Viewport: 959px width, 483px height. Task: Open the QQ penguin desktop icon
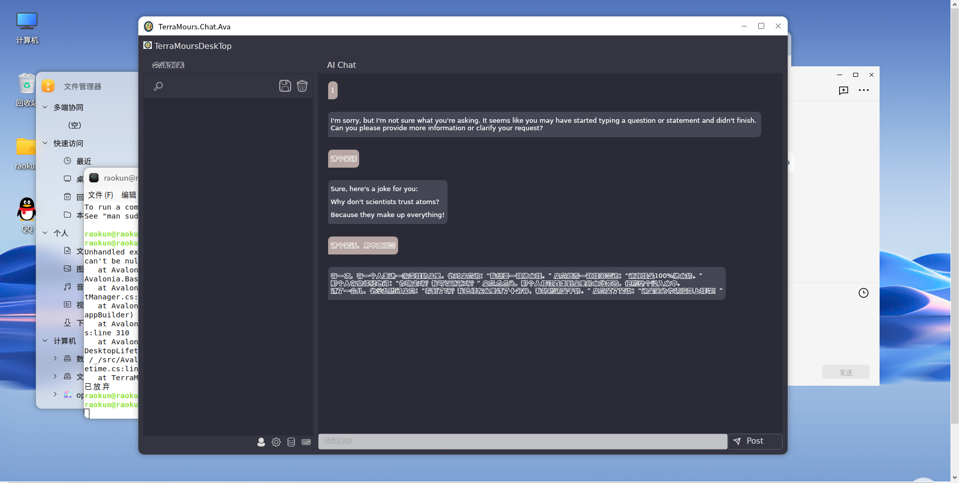coord(27,215)
